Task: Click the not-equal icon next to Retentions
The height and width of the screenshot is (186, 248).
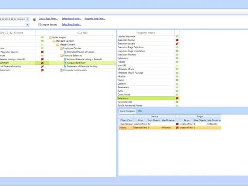Action: point(177,98)
